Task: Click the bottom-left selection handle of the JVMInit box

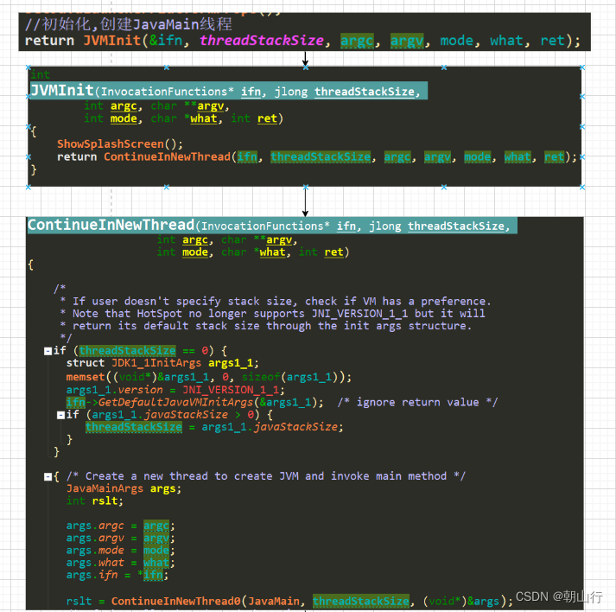Action: tap(29, 188)
